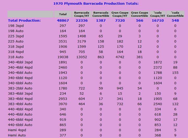Click the 383-4bbl 4spd 'cuda value 1905
The width and height of the screenshot is (188, 138).
pos(158,99)
